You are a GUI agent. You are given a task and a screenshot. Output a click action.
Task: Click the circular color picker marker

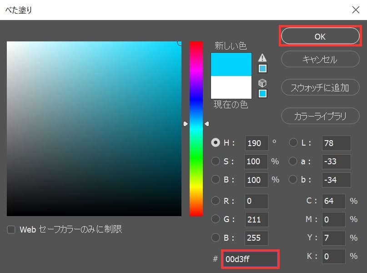coord(180,43)
